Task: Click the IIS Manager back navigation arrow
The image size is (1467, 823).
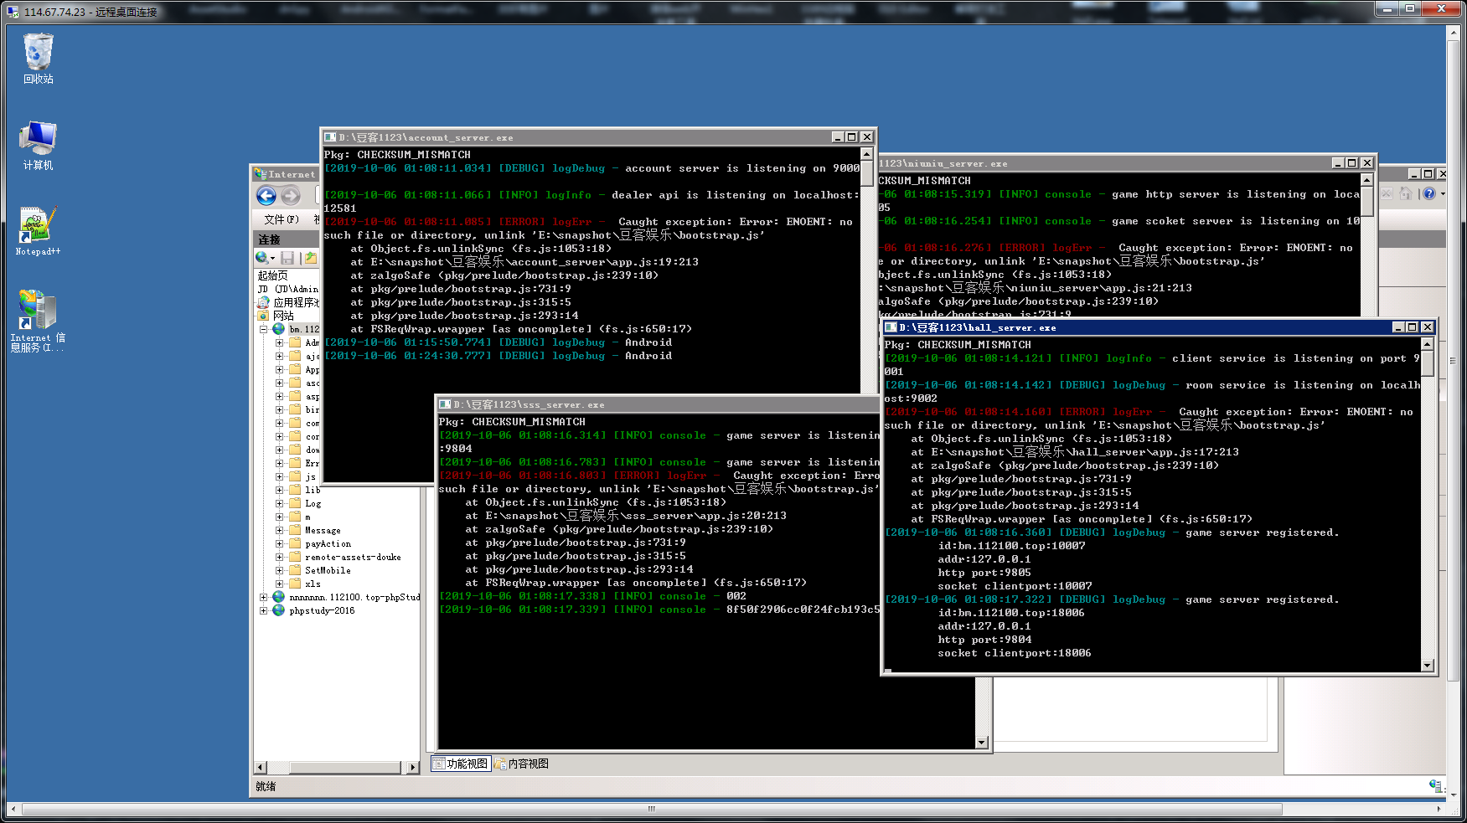Action: pyautogui.click(x=266, y=196)
